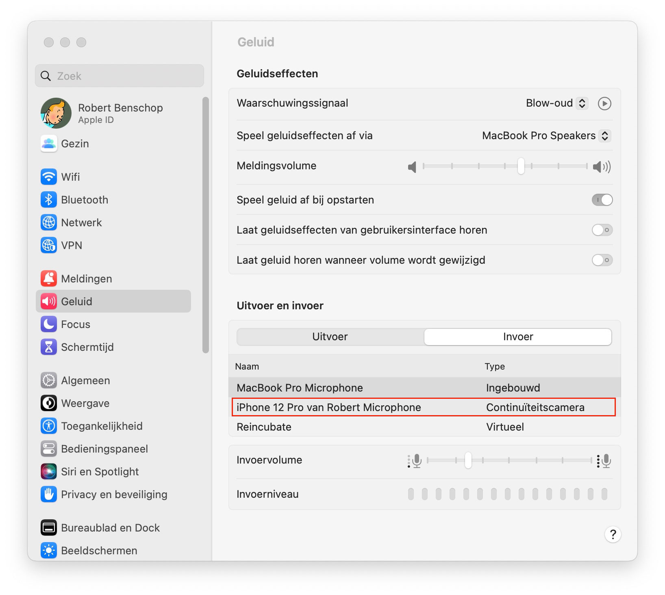
Task: Click the Ingebouwd type cell
Action: pos(513,388)
